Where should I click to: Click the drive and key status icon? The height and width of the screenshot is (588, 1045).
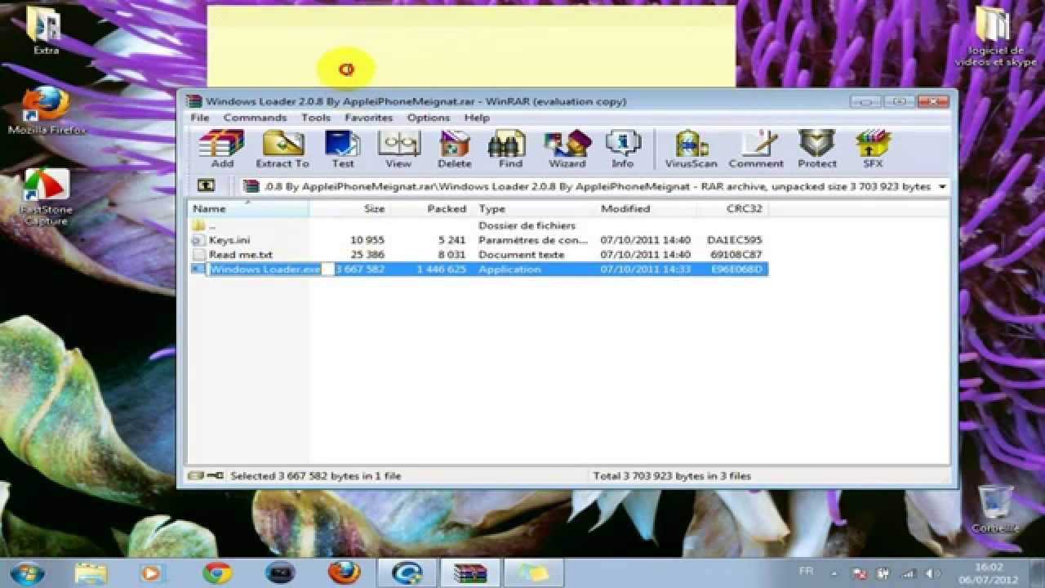(x=205, y=475)
